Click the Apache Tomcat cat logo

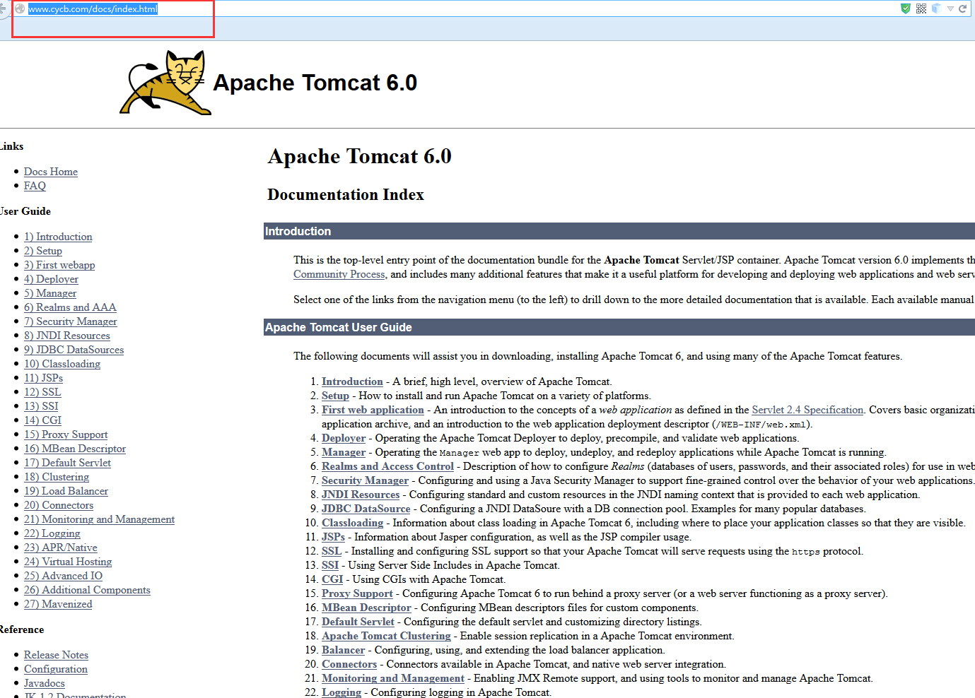point(165,83)
